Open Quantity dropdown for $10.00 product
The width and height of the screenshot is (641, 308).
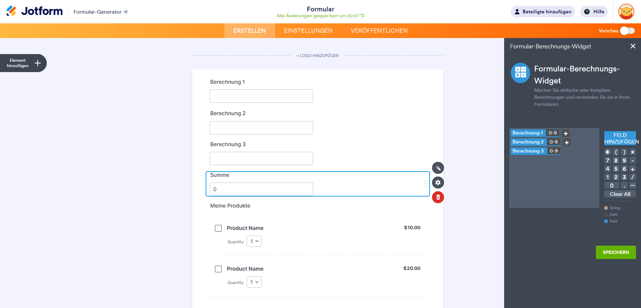pyautogui.click(x=254, y=241)
